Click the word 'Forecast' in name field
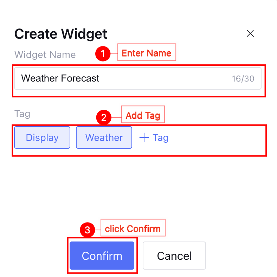The width and height of the screenshot is (277, 277). [80, 78]
